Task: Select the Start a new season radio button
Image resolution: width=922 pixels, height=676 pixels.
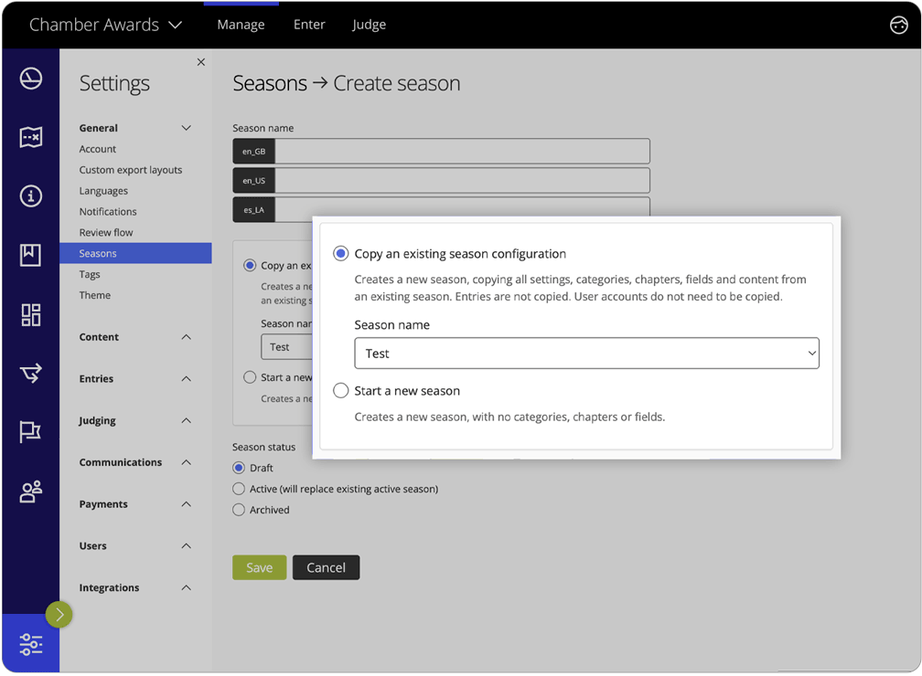Action: tap(339, 390)
